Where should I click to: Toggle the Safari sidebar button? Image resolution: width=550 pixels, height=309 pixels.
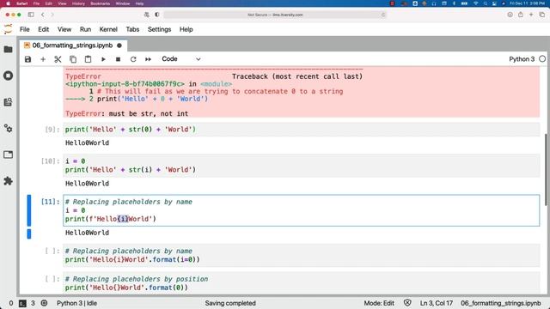pyautogui.click(x=31, y=15)
